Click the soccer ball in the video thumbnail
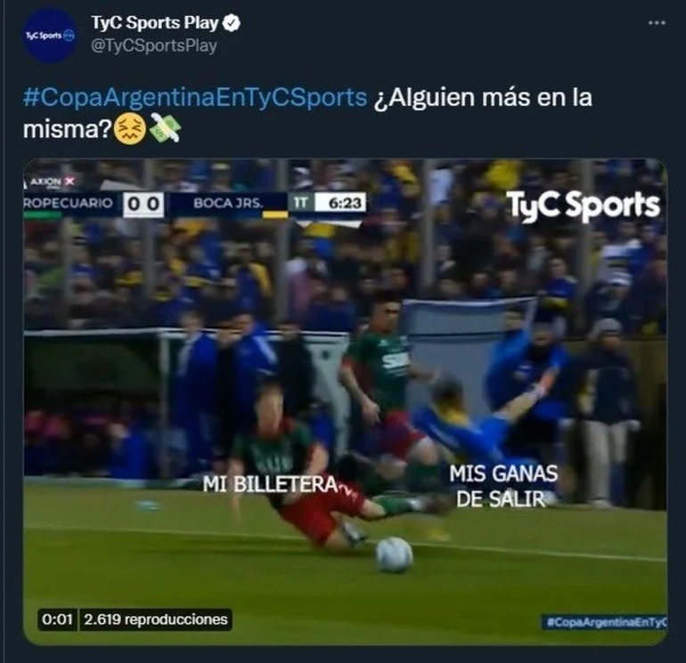686x663 pixels. click(x=394, y=555)
